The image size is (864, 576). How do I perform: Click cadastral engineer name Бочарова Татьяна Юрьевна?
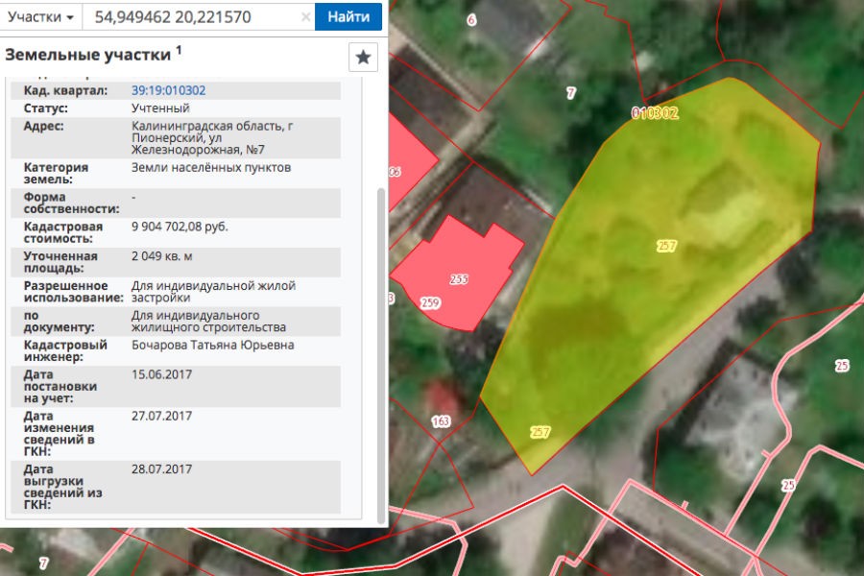212,345
